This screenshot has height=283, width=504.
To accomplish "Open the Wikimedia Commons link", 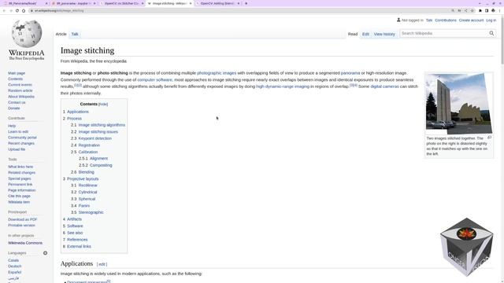I will 25,243.
